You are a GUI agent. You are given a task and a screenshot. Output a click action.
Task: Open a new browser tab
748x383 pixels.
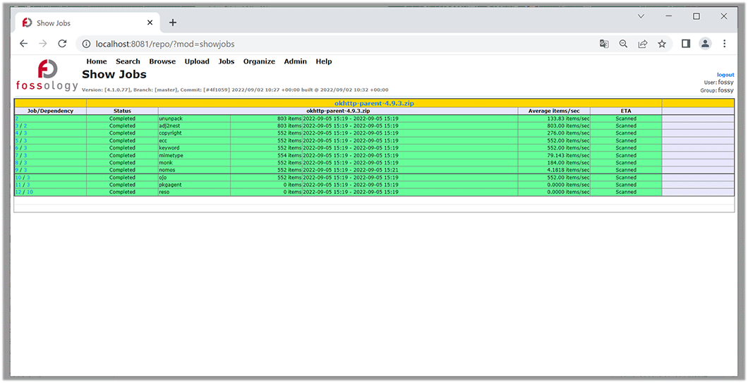[173, 23]
